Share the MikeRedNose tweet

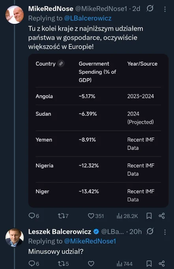[x=162, y=216]
